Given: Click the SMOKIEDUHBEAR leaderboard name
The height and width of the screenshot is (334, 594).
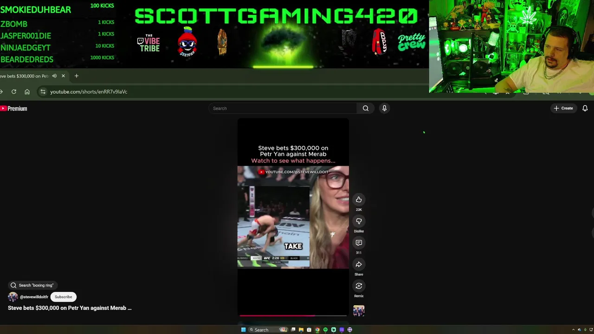Looking at the screenshot, I should [36, 10].
